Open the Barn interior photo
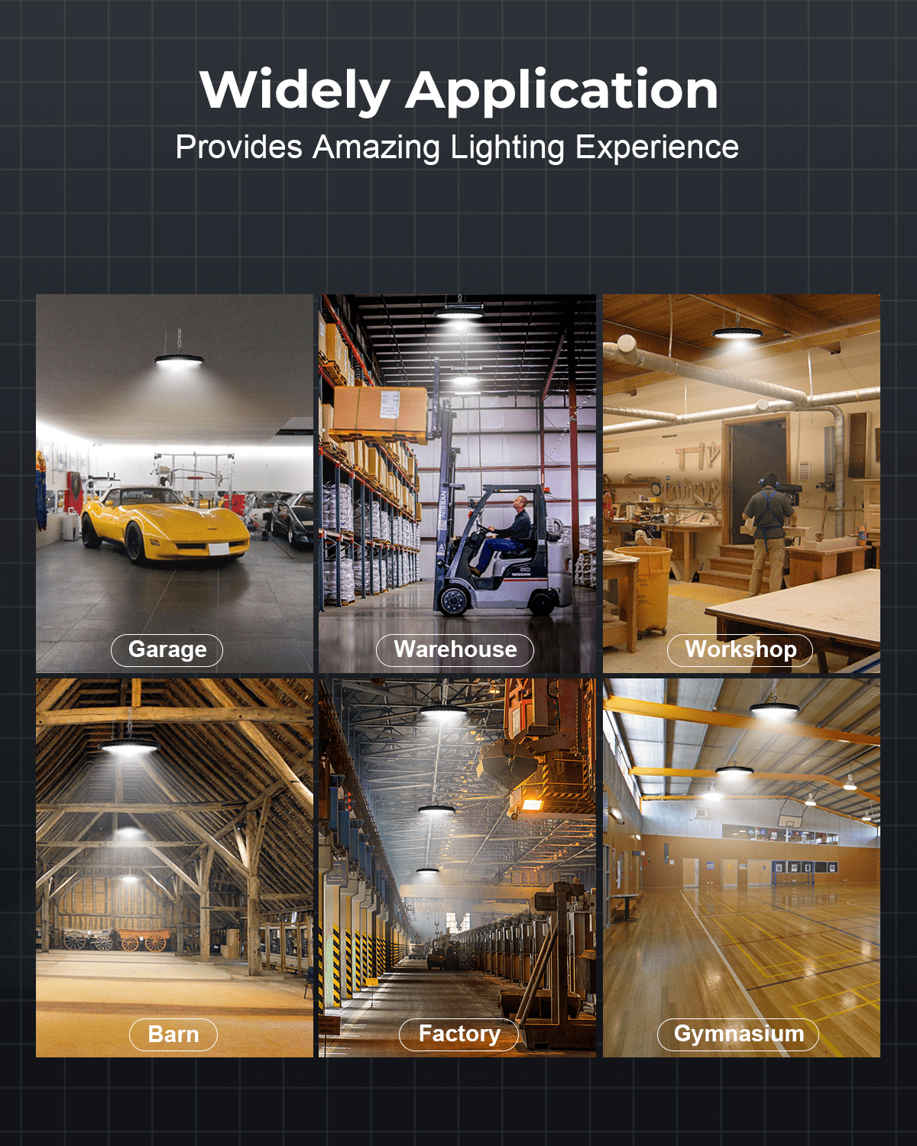The width and height of the screenshot is (917, 1146). click(174, 868)
